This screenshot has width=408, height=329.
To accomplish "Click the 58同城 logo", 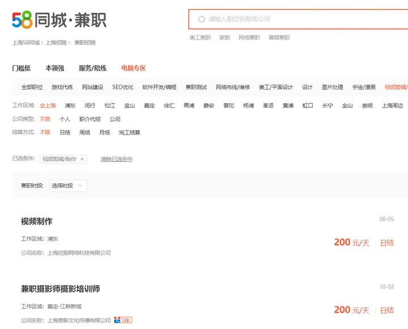I will click(x=59, y=20).
